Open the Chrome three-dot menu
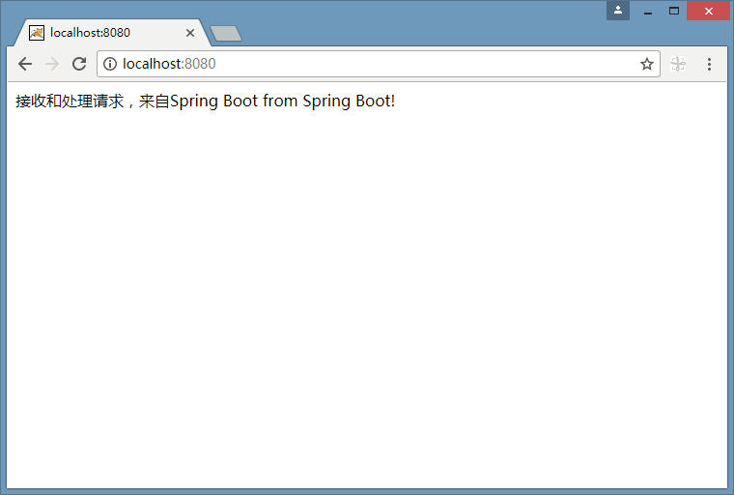Image resolution: width=734 pixels, height=495 pixels. pyautogui.click(x=709, y=64)
